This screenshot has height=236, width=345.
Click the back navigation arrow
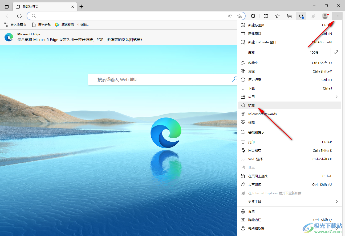click(x=8, y=16)
